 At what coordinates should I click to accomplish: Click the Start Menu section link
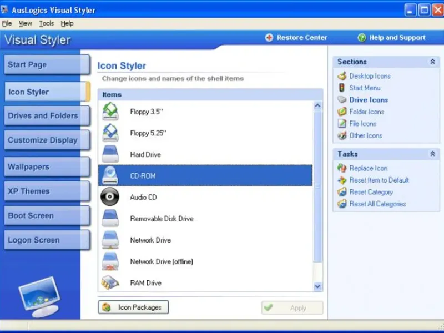[x=365, y=88]
